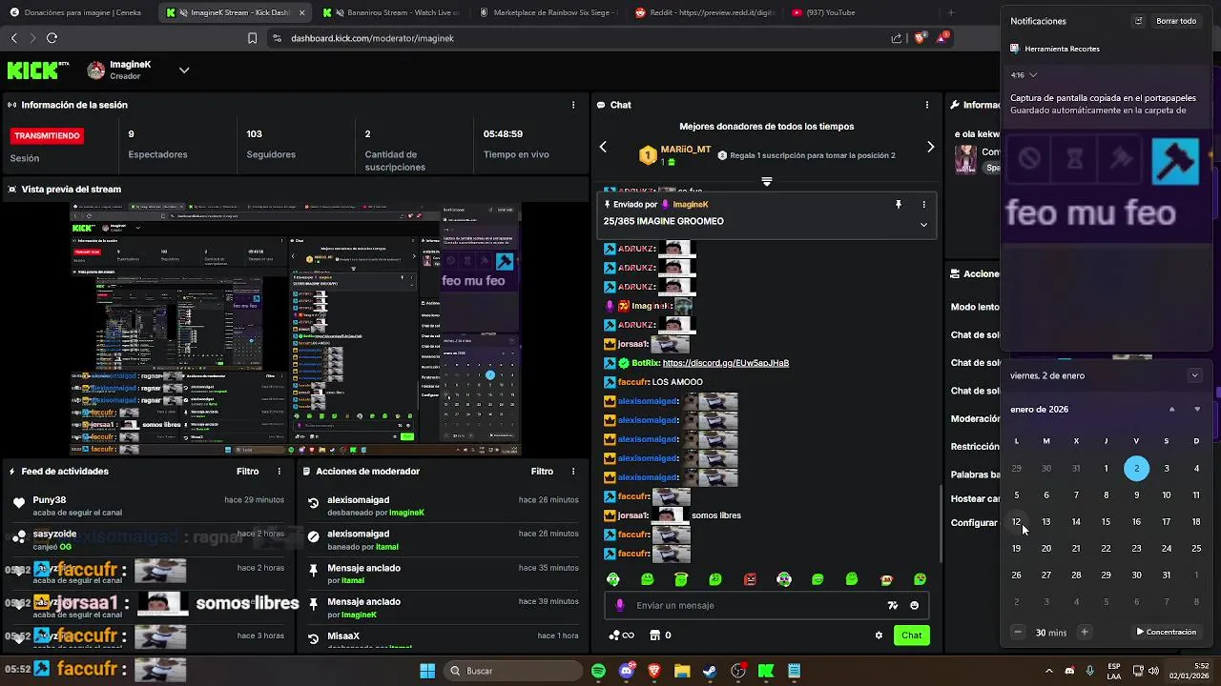Select the red angry emote in the quick bar
Viewport: 1221px width, 686px height.
click(x=750, y=579)
